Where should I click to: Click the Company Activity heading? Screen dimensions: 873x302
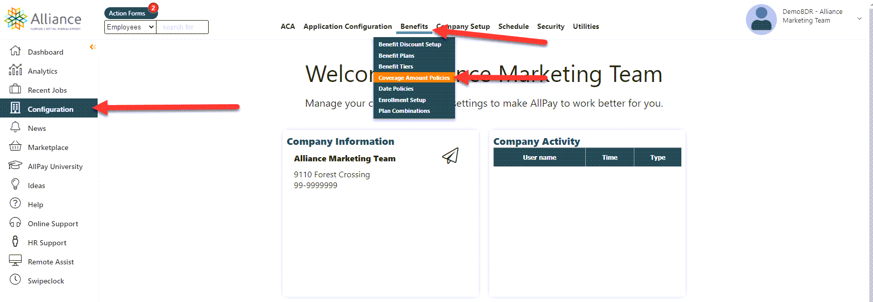click(x=537, y=141)
